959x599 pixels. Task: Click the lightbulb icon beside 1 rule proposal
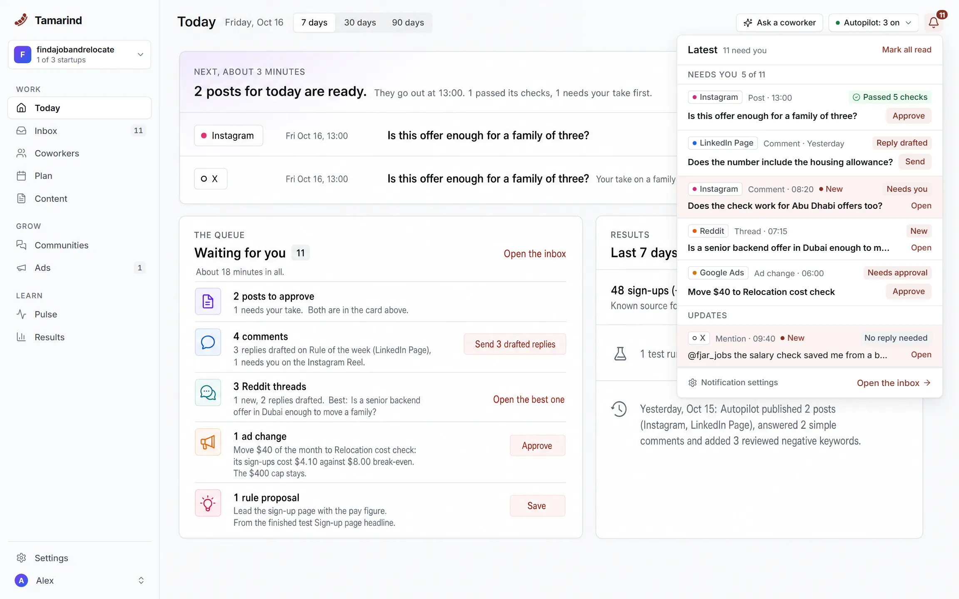coord(208,503)
